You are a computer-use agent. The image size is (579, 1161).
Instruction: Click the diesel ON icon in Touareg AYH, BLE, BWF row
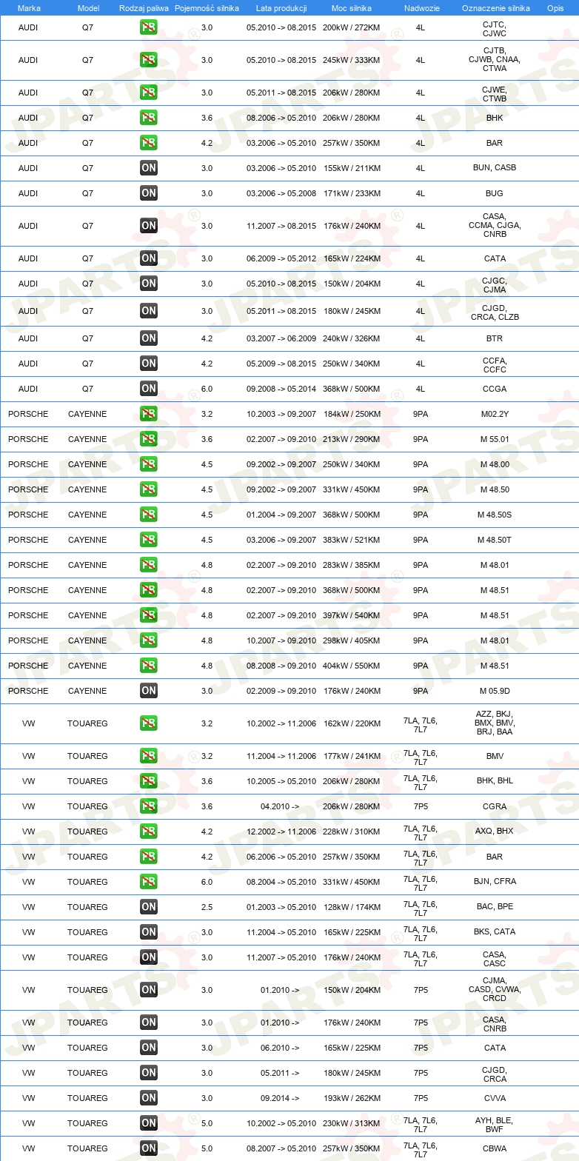(149, 1123)
